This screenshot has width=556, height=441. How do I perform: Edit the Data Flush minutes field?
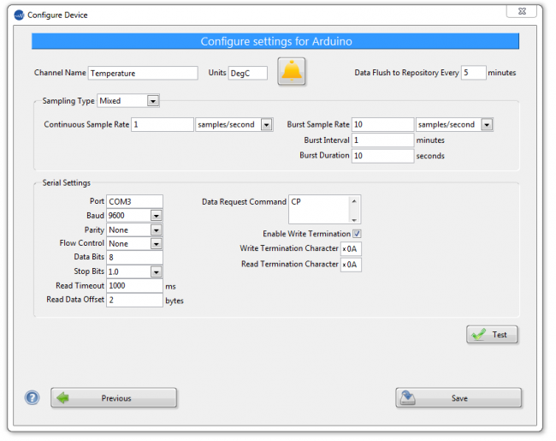473,73
